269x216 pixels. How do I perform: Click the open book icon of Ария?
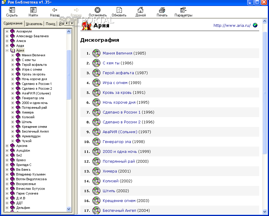(x=13, y=50)
